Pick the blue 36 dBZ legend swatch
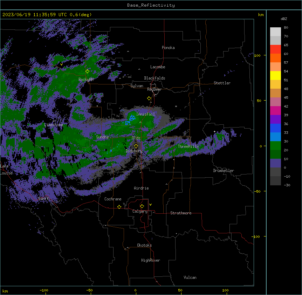 (x=275, y=128)
